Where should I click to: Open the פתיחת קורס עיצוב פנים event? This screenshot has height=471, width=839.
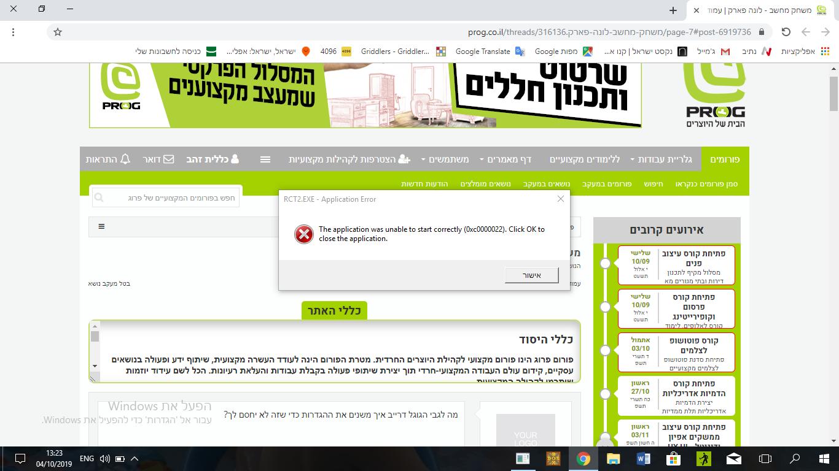click(676, 266)
